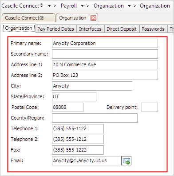Click the send email icon beside Email field
Screen dimensions: 174x176
126,160
